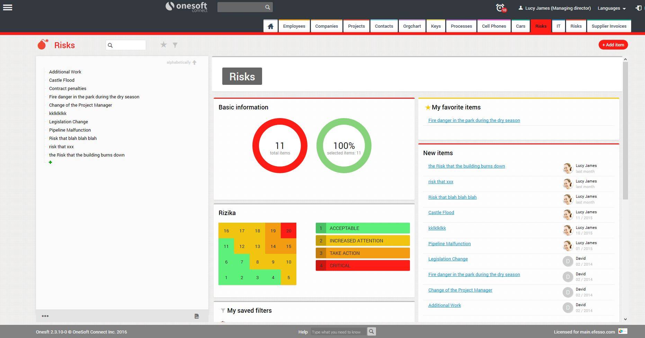
Task: Open the Languages dropdown
Action: coord(611,8)
